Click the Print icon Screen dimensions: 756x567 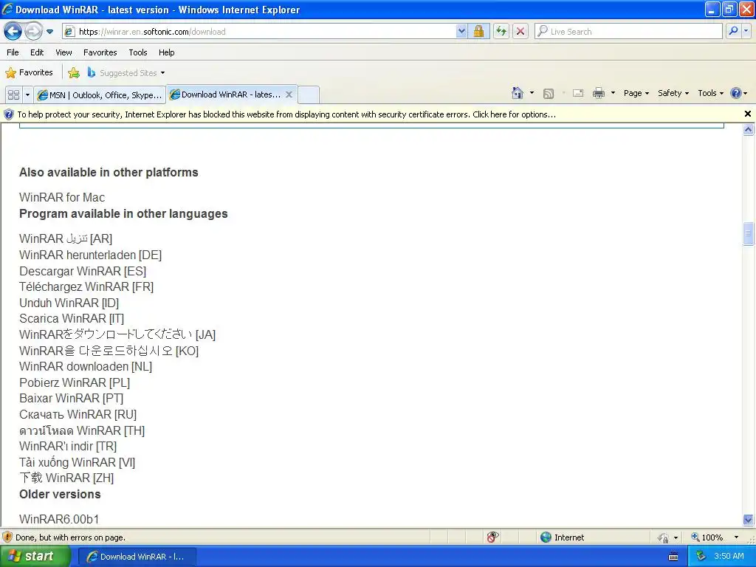pyautogui.click(x=598, y=93)
